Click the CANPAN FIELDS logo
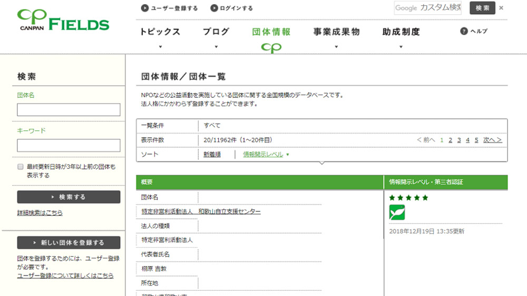This screenshot has width=527, height=296. [63, 20]
